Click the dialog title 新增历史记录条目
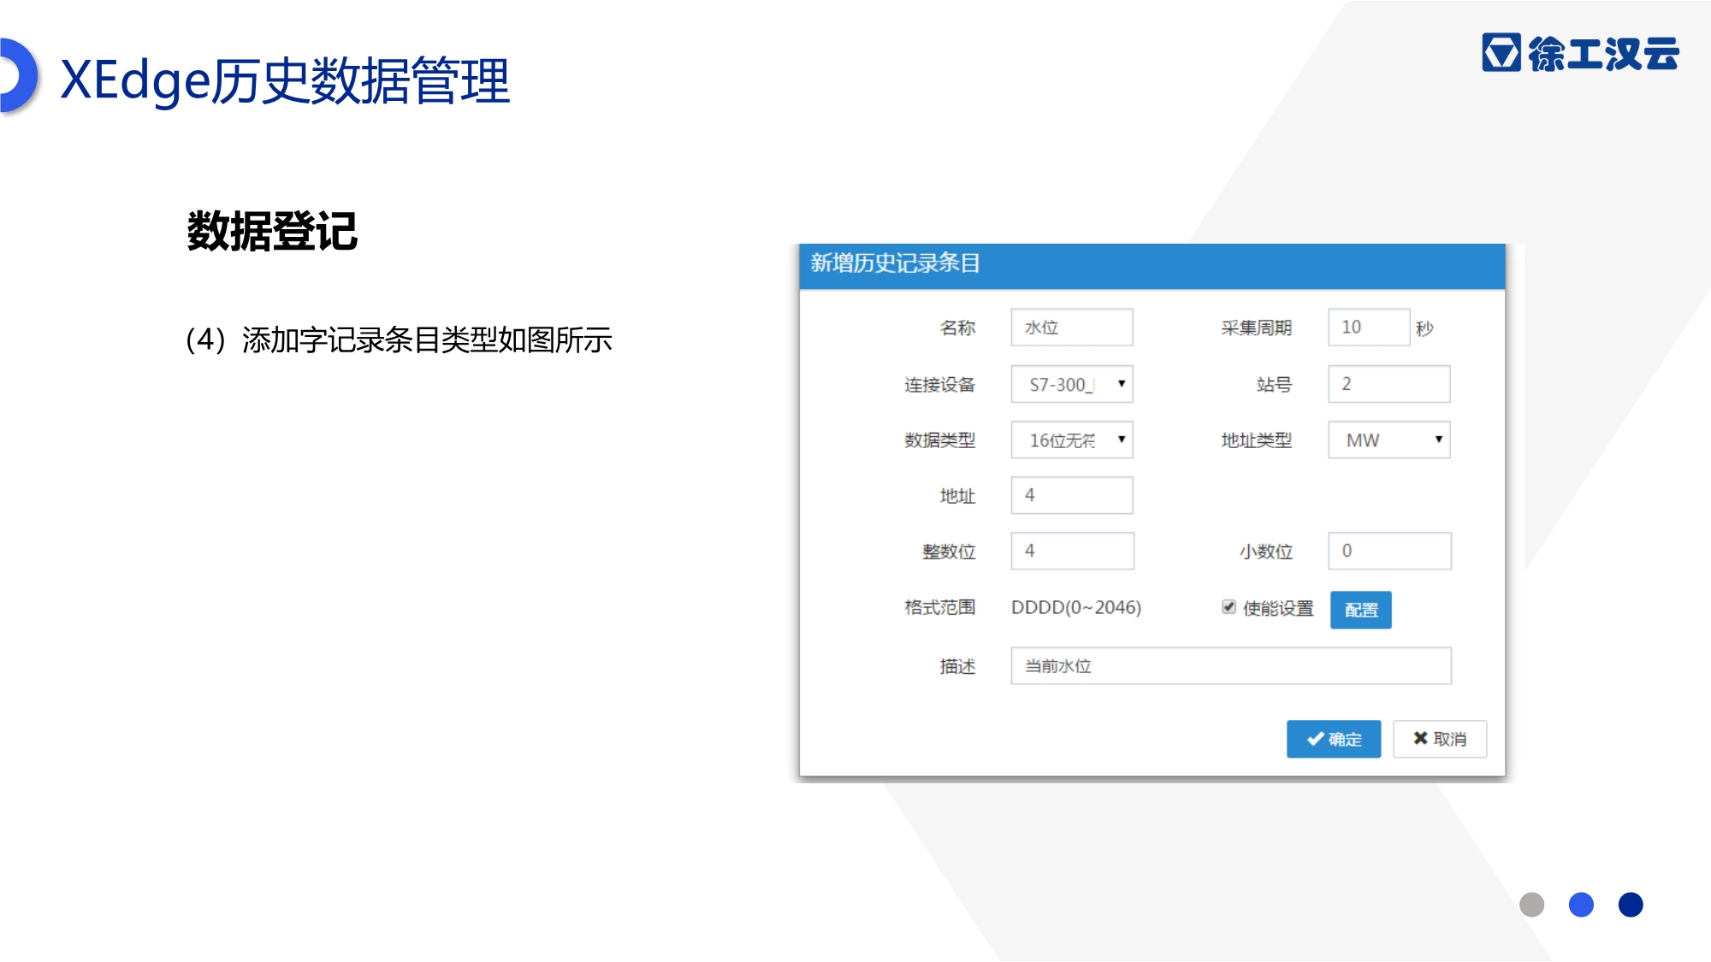Viewport: 1711px width, 962px height. coord(896,263)
